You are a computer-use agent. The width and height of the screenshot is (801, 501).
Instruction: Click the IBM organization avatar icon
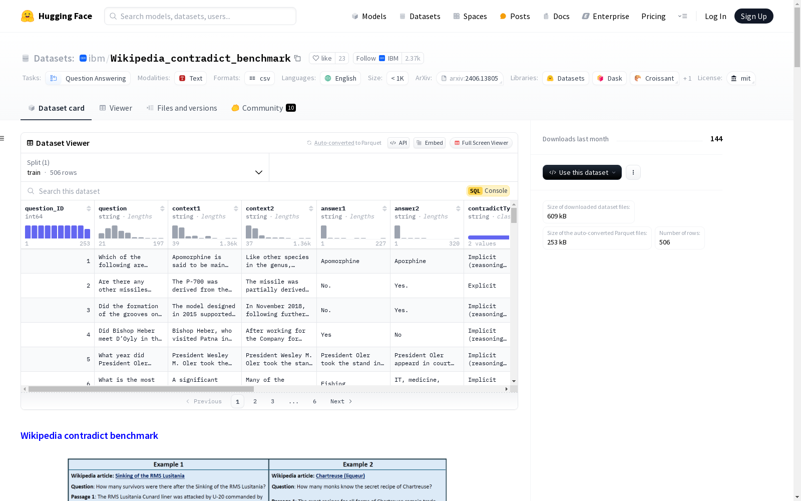pyautogui.click(x=83, y=58)
